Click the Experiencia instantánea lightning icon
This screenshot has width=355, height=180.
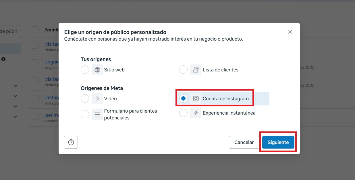(196, 113)
